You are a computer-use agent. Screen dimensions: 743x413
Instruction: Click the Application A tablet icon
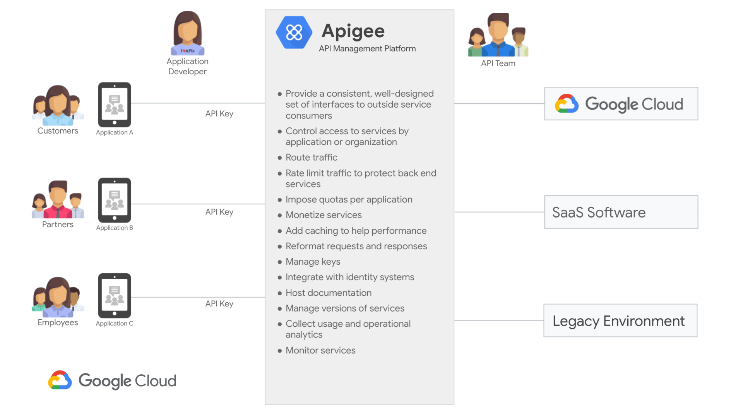point(115,105)
